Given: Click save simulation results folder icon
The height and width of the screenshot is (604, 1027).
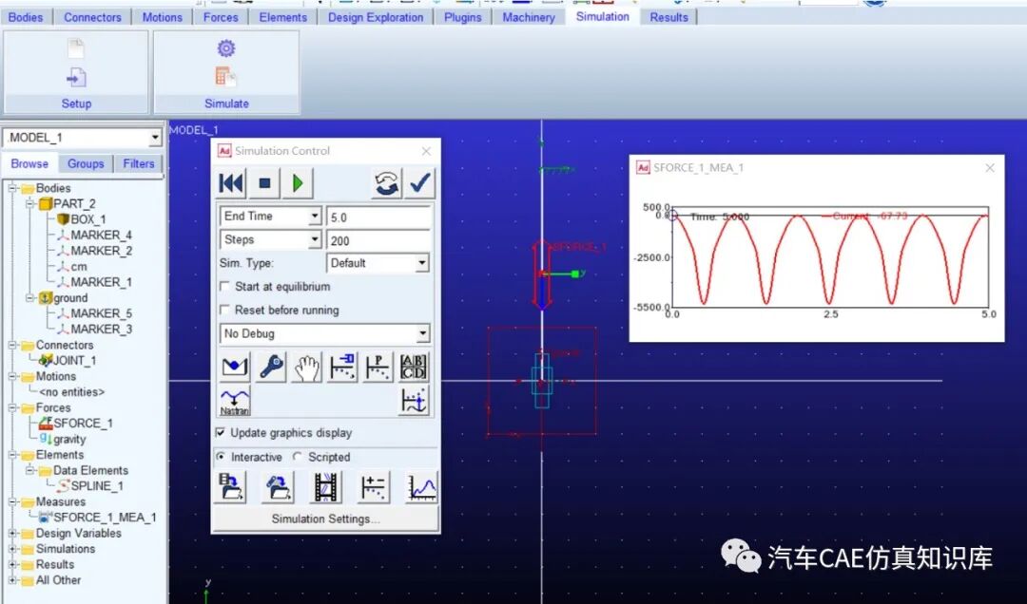Looking at the screenshot, I should 230,487.
